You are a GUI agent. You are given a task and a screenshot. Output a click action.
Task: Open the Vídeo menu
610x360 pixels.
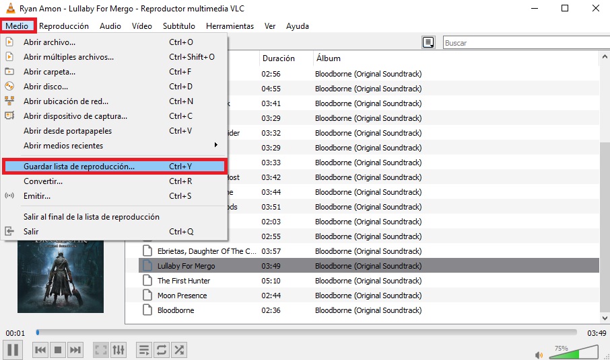pos(141,26)
